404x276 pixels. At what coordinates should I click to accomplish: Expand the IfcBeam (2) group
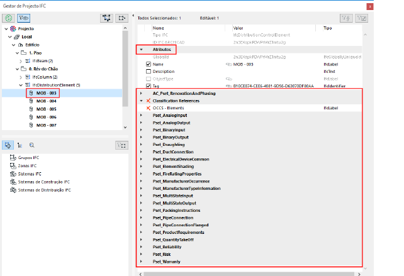tap(21, 61)
